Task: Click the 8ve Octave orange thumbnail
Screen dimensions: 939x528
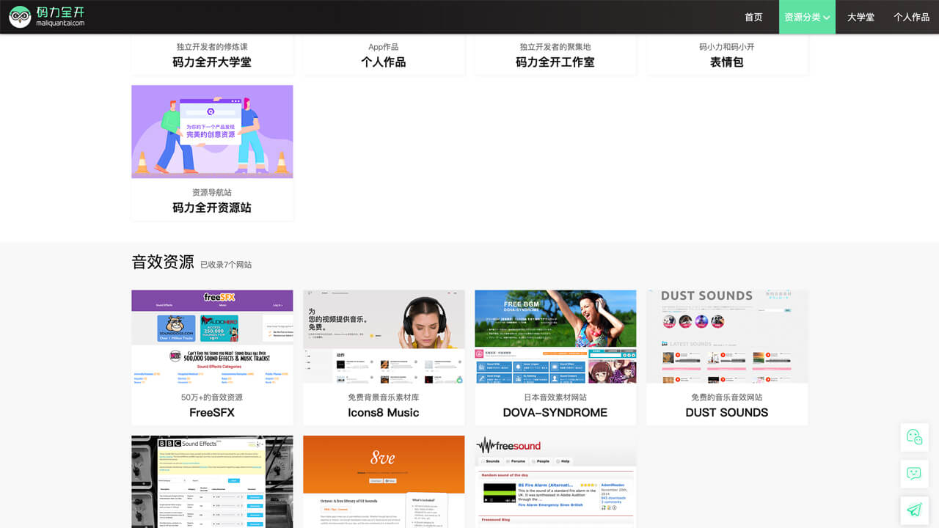Action: click(x=384, y=481)
